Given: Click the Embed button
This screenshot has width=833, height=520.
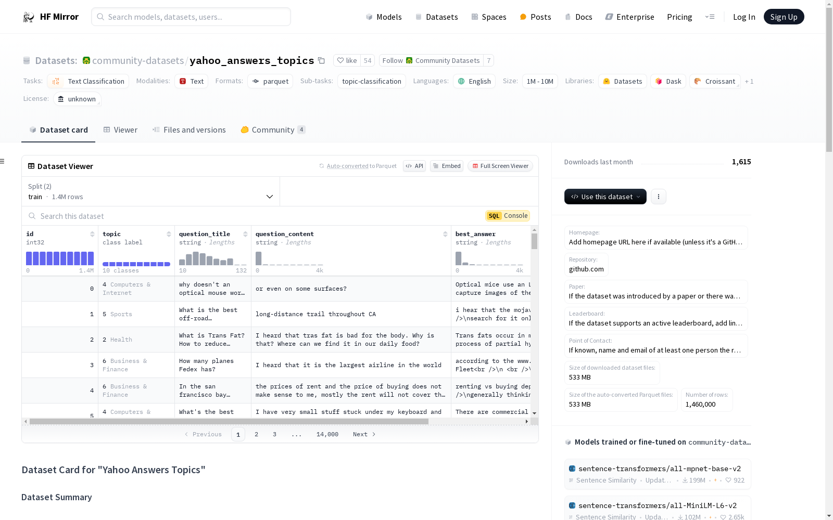Looking at the screenshot, I should point(447,166).
